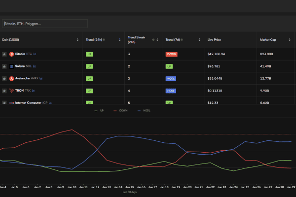Open the TRON coin name link

pos(19,91)
